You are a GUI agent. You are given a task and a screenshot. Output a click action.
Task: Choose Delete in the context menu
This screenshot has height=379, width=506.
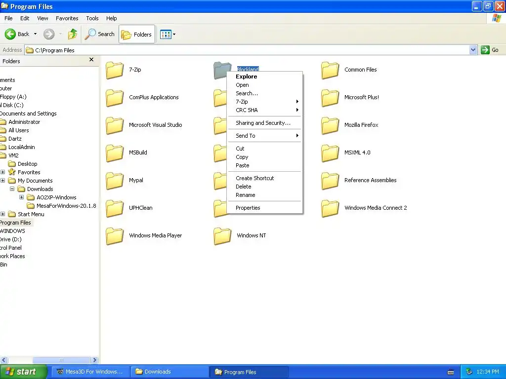[265, 187]
